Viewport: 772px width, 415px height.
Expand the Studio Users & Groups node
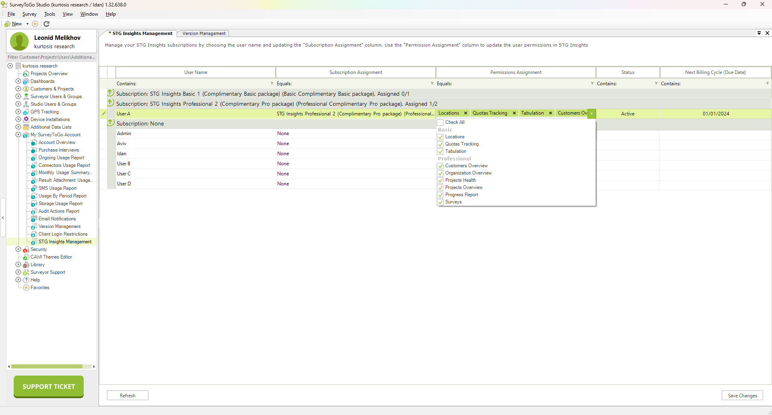tap(18, 104)
